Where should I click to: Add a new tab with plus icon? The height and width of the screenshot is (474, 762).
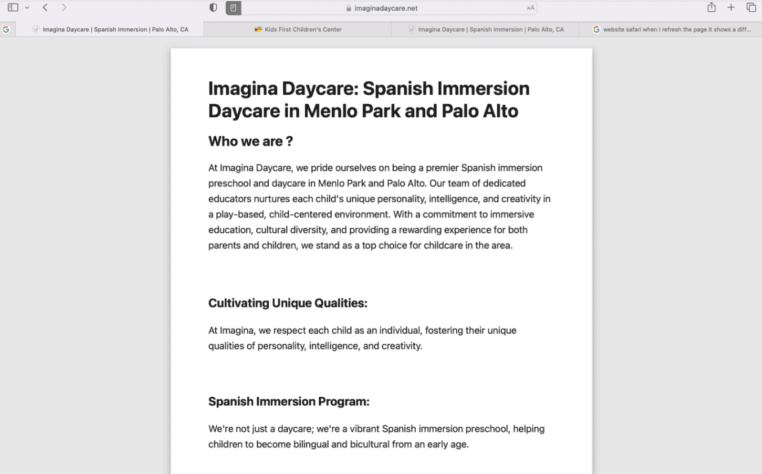[x=731, y=8]
